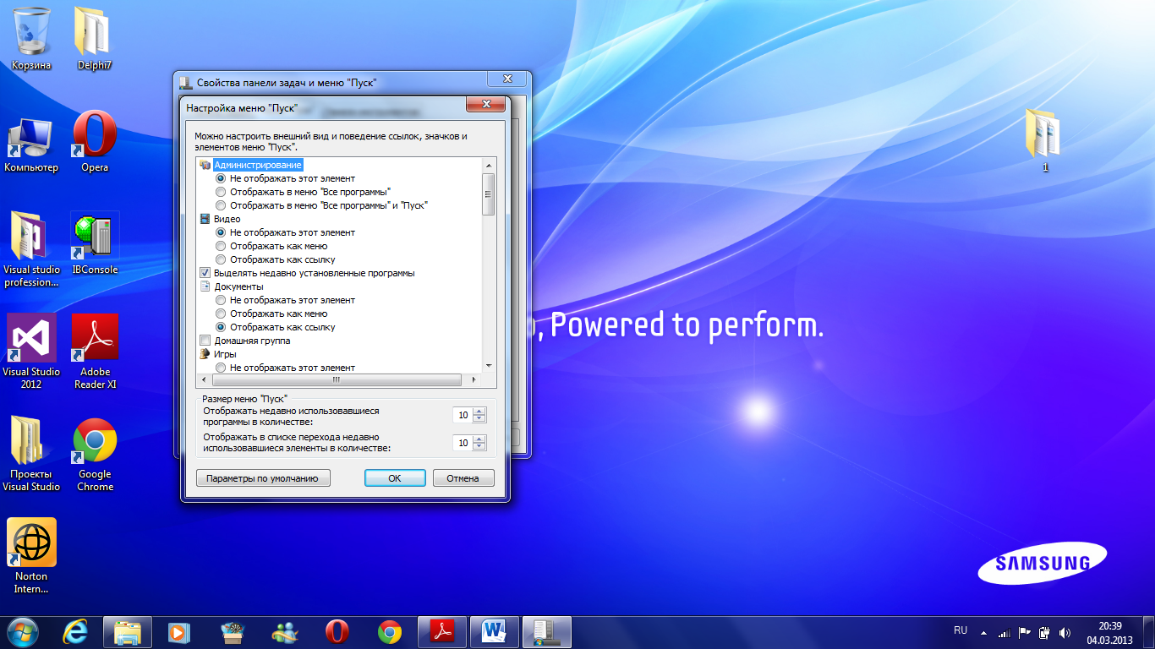Decrease jump list items count down arrow

point(479,446)
